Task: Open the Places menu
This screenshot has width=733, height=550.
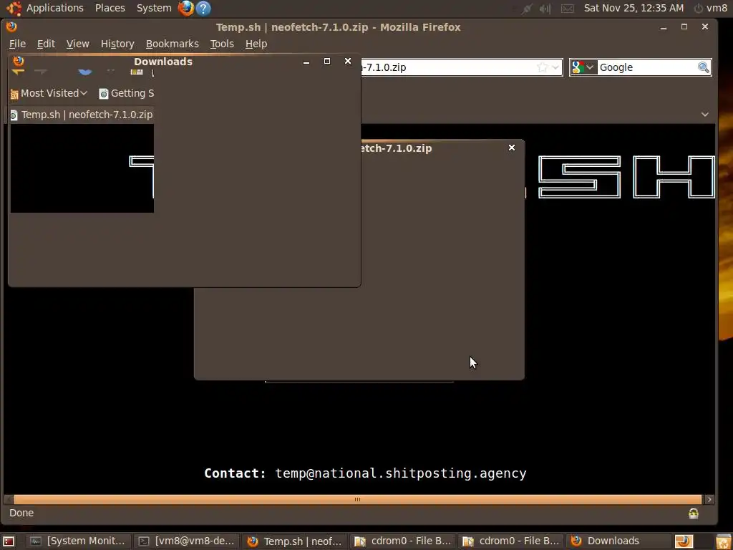Action: click(110, 8)
